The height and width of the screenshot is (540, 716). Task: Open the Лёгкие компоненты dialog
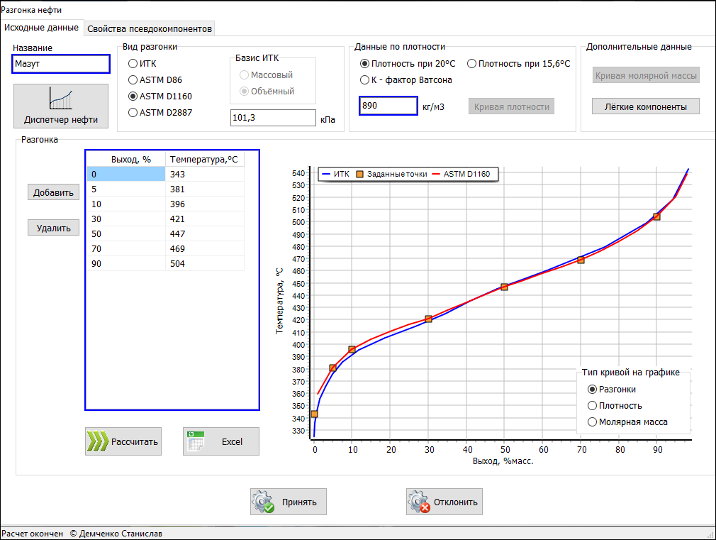(x=645, y=106)
